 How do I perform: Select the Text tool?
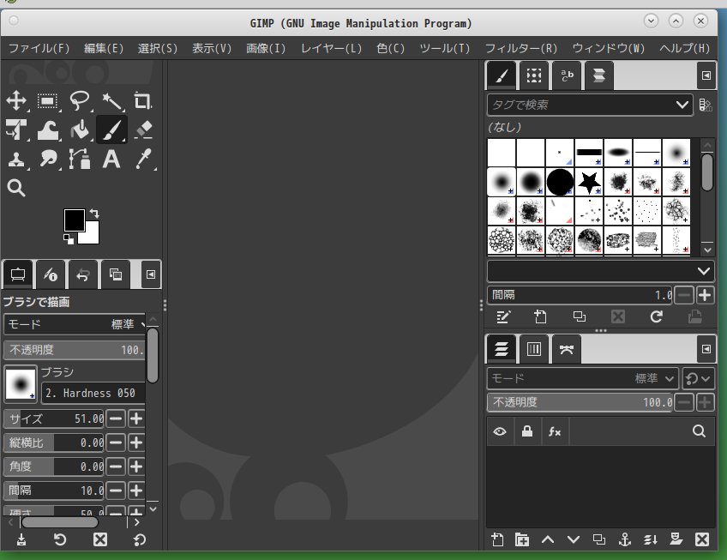111,160
